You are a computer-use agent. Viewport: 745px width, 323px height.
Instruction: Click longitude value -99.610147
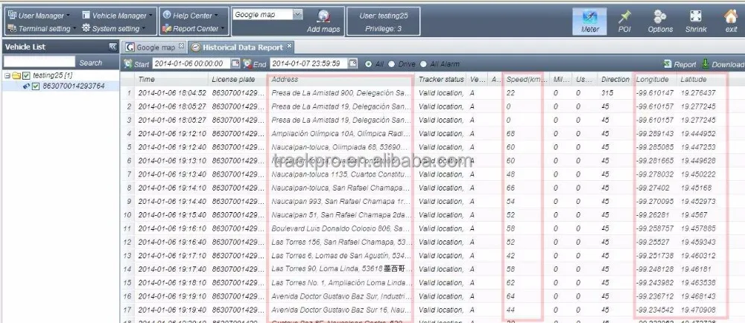pyautogui.click(x=655, y=93)
